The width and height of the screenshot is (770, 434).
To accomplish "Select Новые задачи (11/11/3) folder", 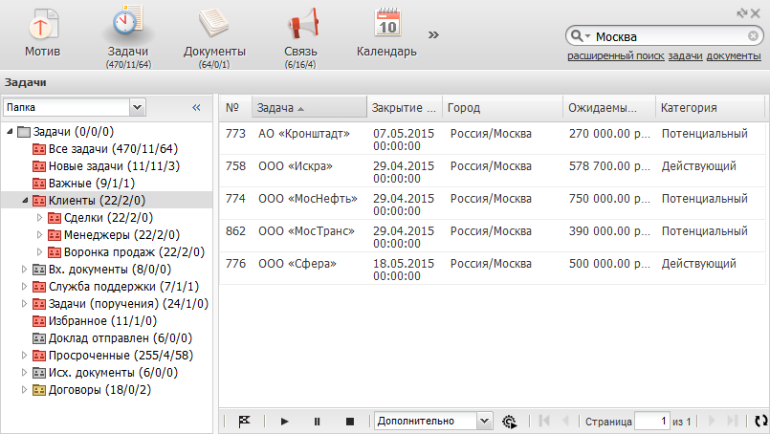I will point(114,166).
